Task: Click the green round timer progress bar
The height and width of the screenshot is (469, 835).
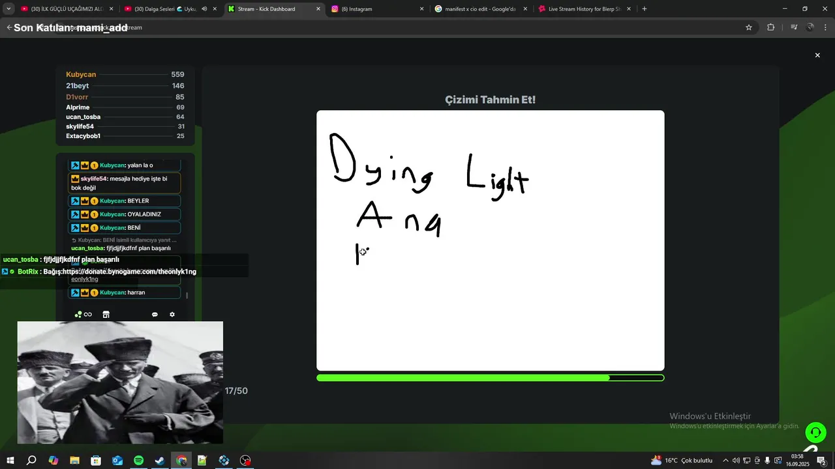Action: pos(491,378)
